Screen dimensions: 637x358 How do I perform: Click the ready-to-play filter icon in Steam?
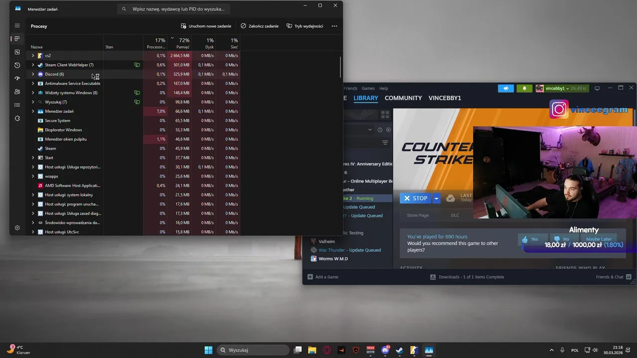(389, 130)
